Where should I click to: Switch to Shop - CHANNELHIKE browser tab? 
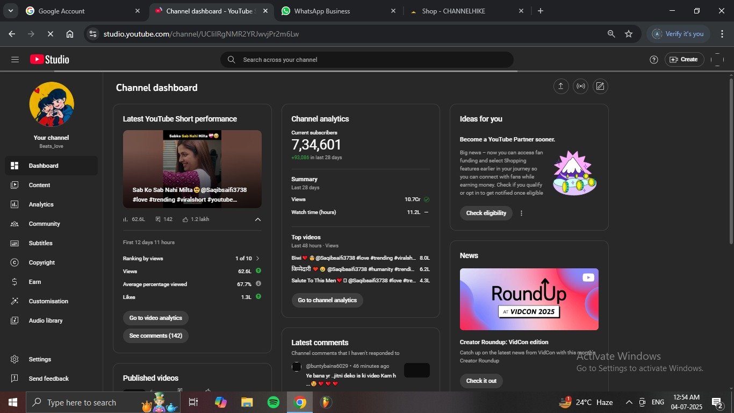[x=467, y=11]
